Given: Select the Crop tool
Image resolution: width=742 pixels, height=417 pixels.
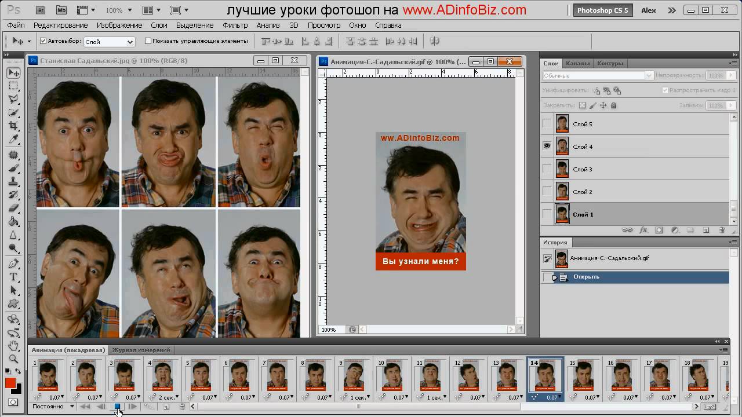Looking at the screenshot, I should click(14, 126).
